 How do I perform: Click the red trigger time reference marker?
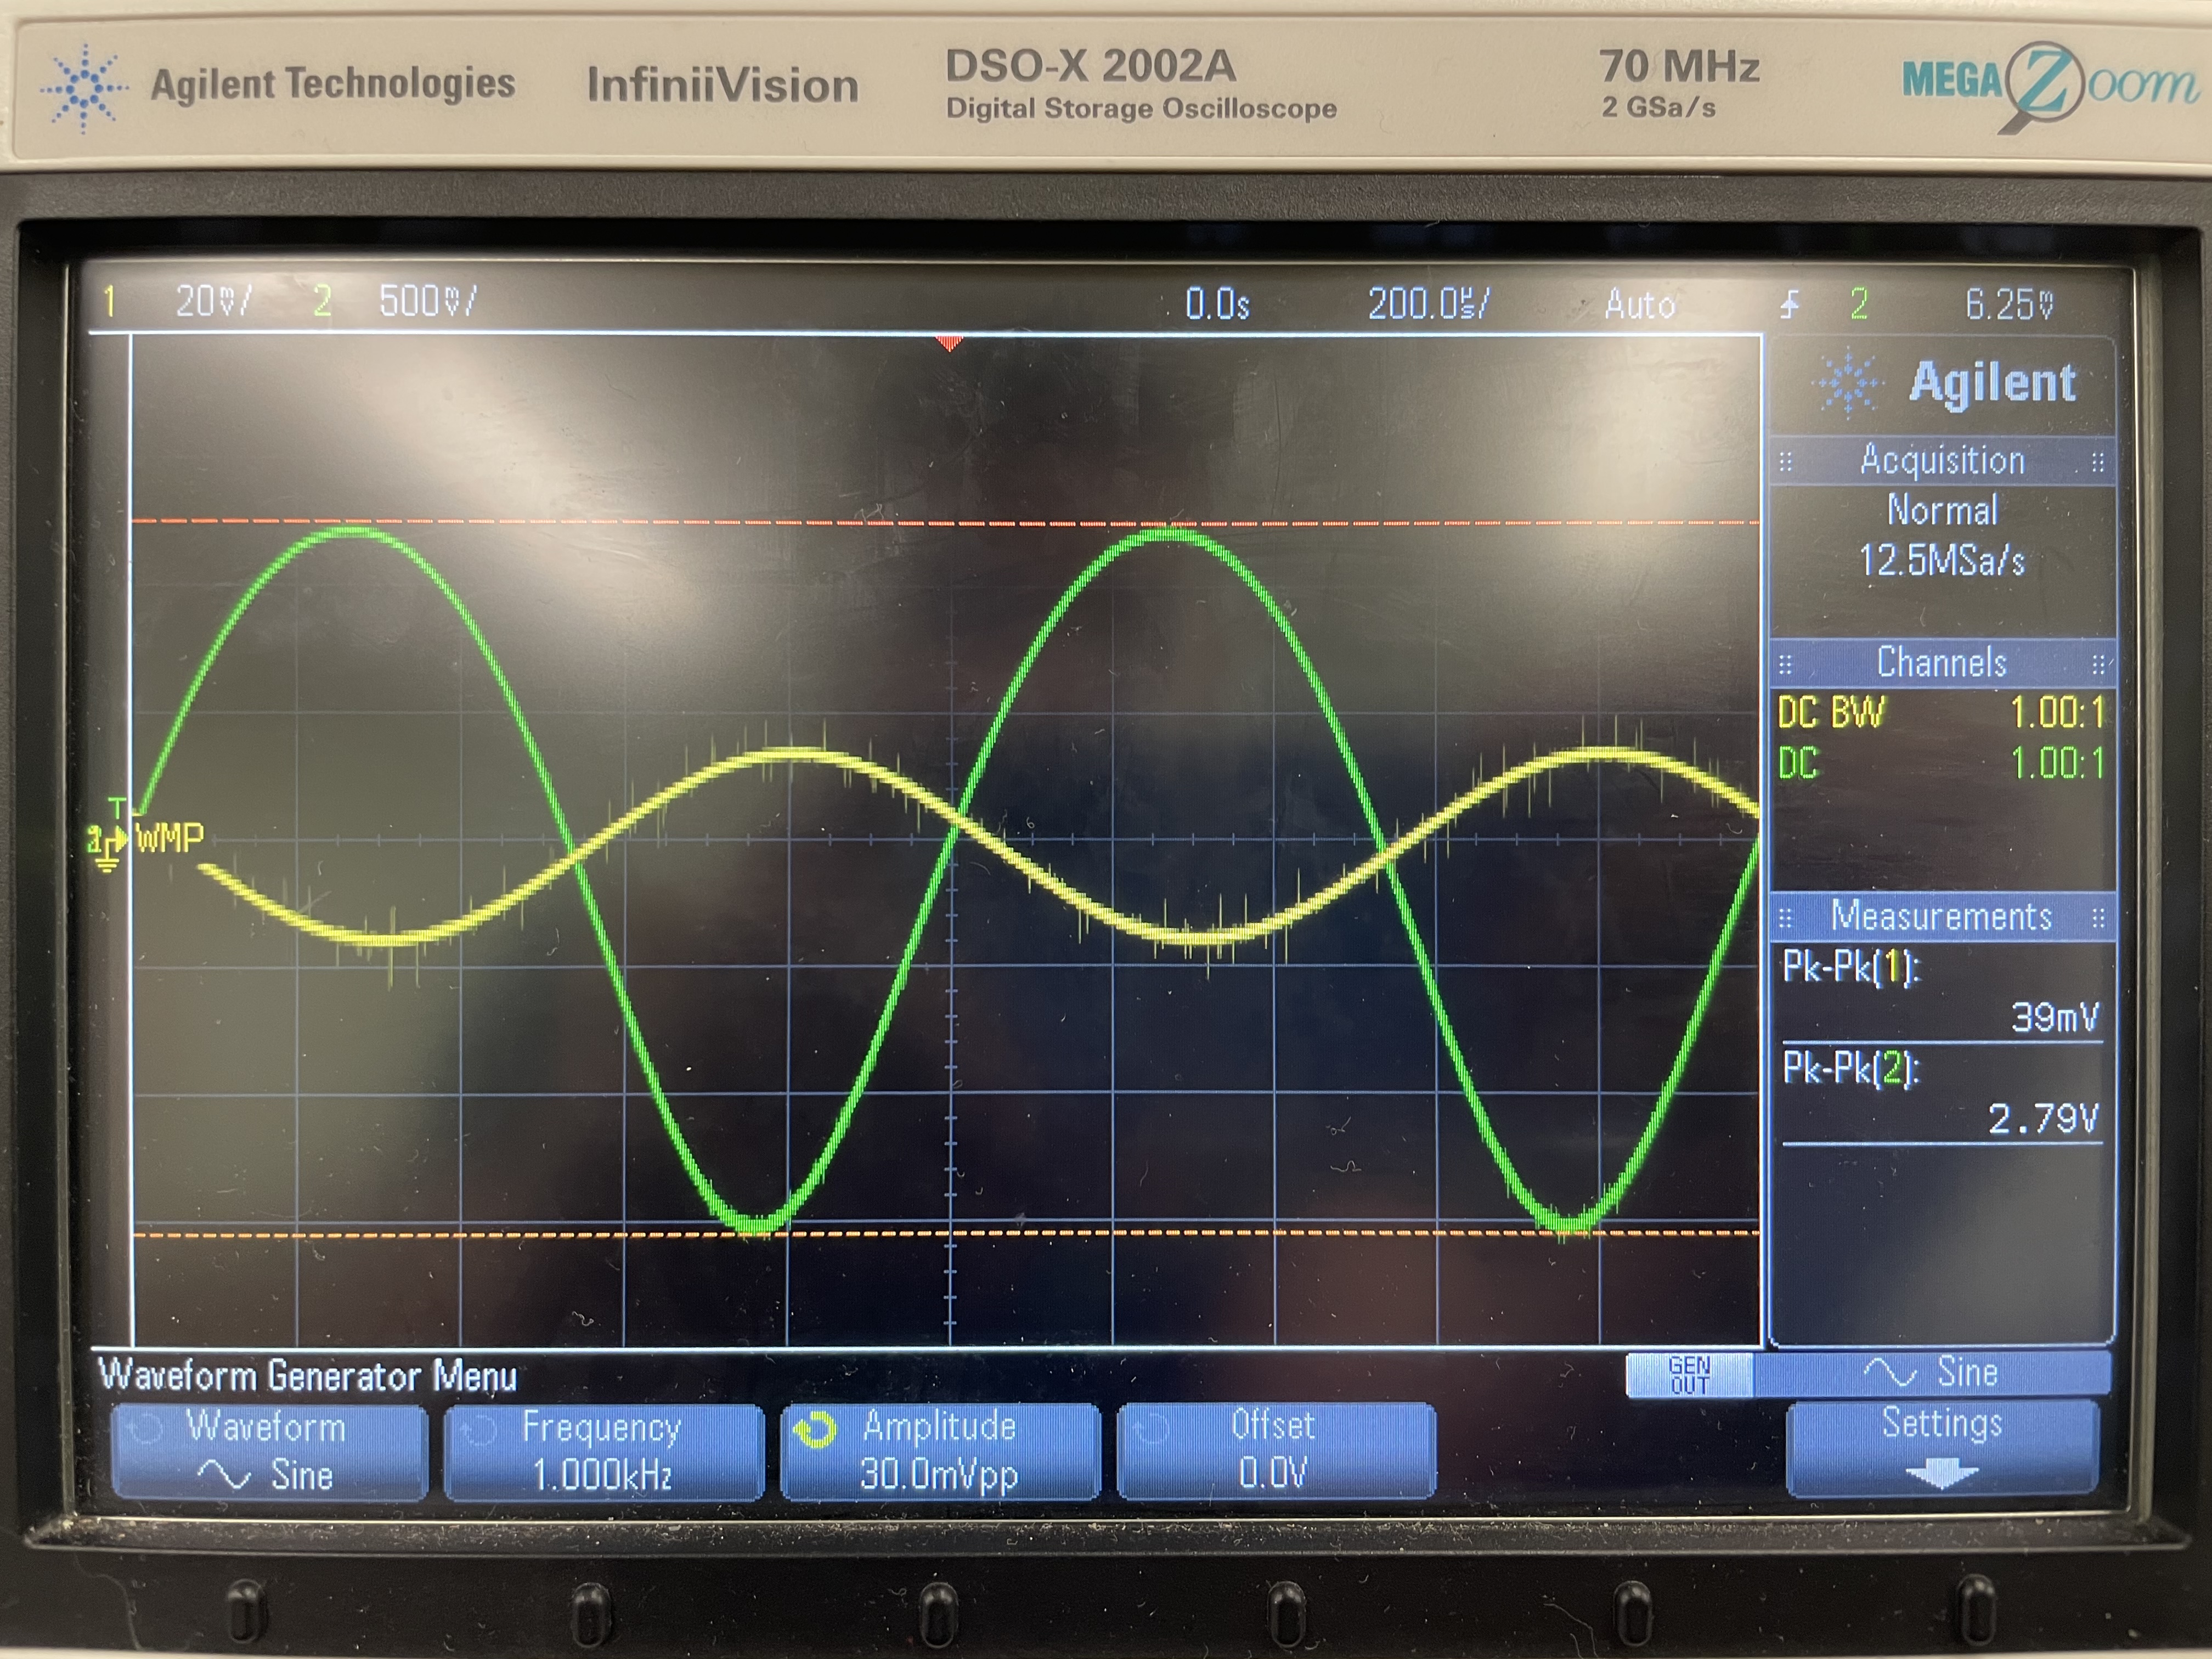pyautogui.click(x=948, y=344)
